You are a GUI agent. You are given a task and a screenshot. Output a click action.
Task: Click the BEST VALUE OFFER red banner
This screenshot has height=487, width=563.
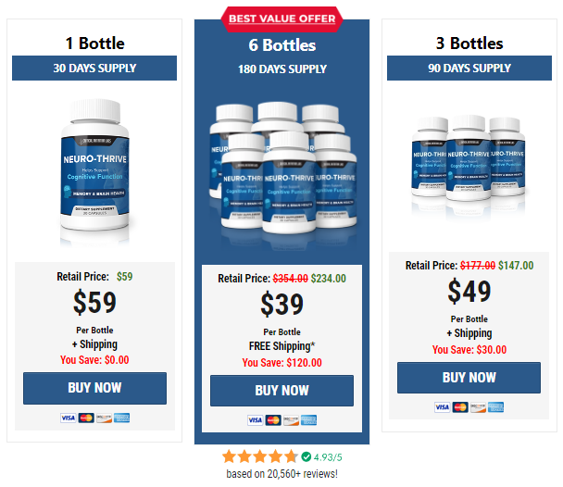pyautogui.click(x=281, y=19)
